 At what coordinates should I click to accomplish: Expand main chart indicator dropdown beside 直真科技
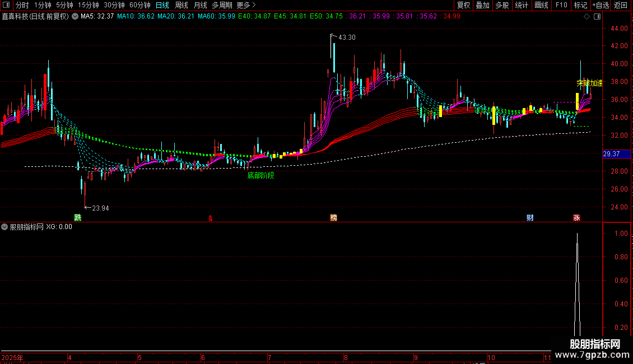point(76,16)
